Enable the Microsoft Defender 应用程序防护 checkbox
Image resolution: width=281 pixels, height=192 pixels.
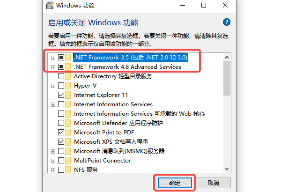61,123
